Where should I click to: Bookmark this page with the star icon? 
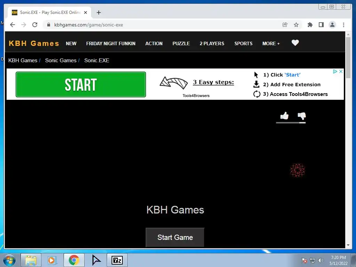(296, 25)
